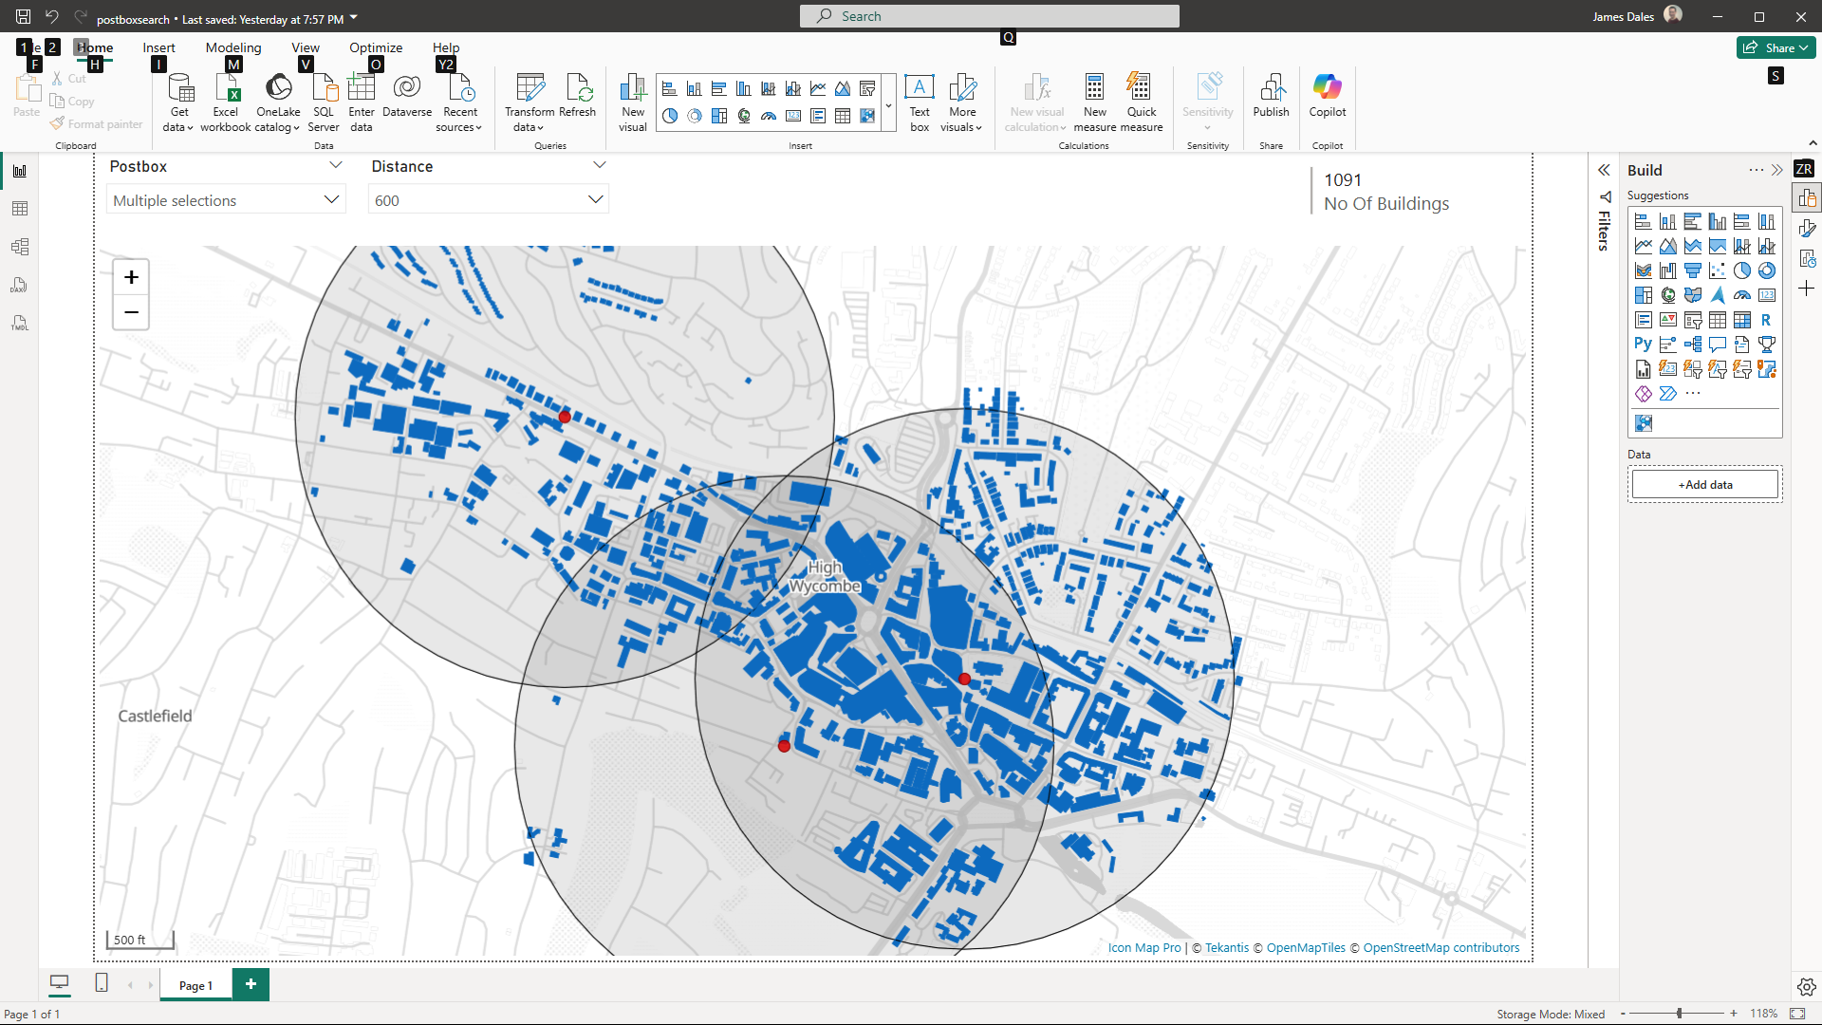Switch to mobile layout view

pyautogui.click(x=102, y=983)
